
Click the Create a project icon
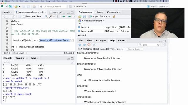pos(10,6)
